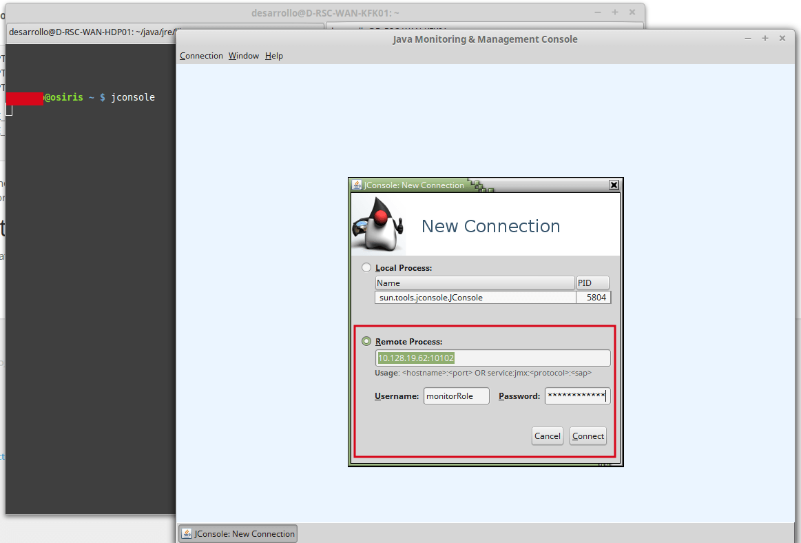Screen dimensions: 801x543
Task: Click the masked Password field
Action: coord(576,396)
